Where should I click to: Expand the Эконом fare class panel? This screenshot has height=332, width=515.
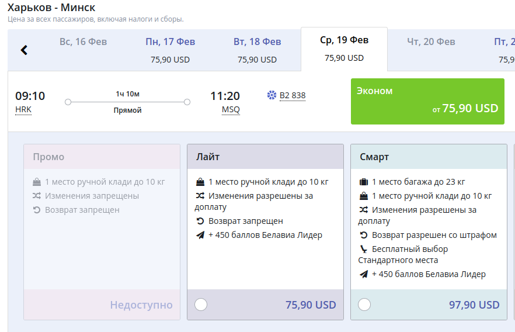tap(427, 101)
